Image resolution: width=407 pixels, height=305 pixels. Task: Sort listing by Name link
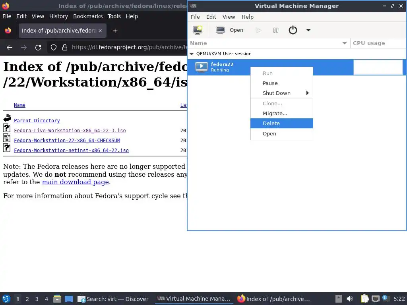click(x=19, y=105)
